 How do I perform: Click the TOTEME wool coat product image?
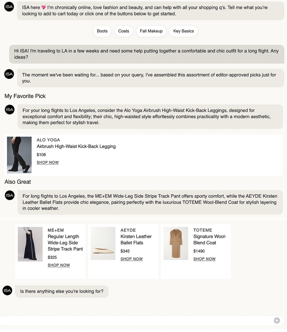tap(176, 243)
